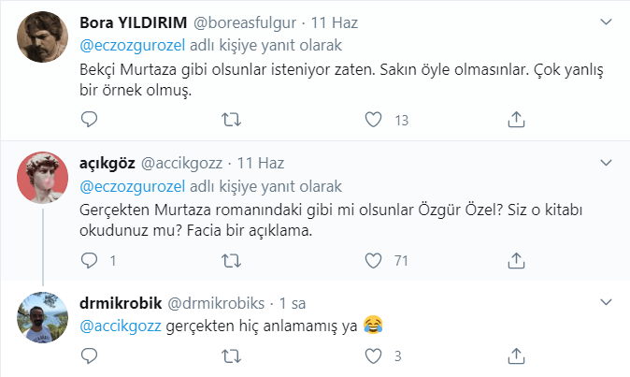Like açıkgöz's tweet with 71 likes
Viewport: 630px width, 377px height.
[374, 260]
